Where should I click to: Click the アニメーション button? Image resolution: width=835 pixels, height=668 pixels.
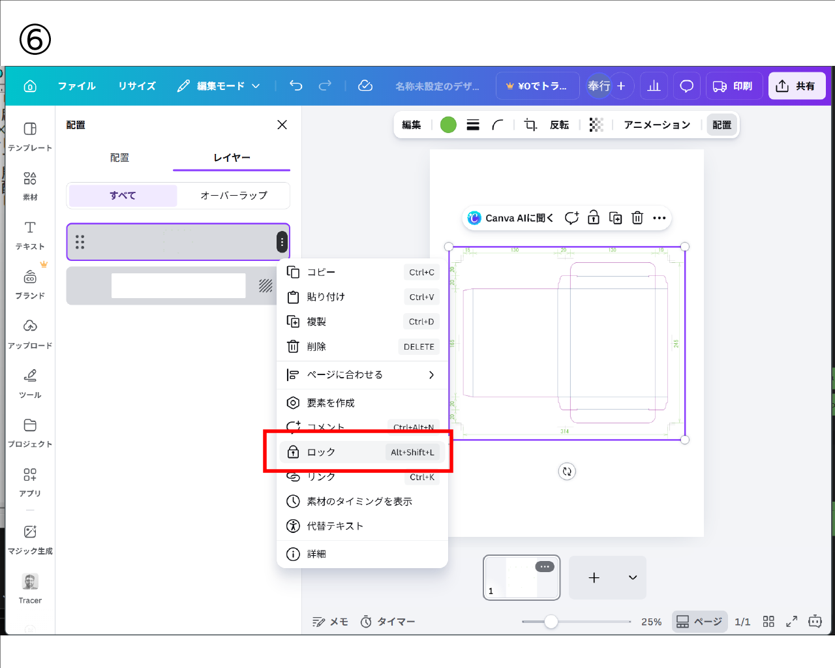[656, 125]
